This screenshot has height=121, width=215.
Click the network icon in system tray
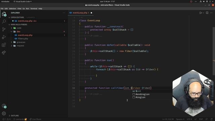(x=201, y=1)
